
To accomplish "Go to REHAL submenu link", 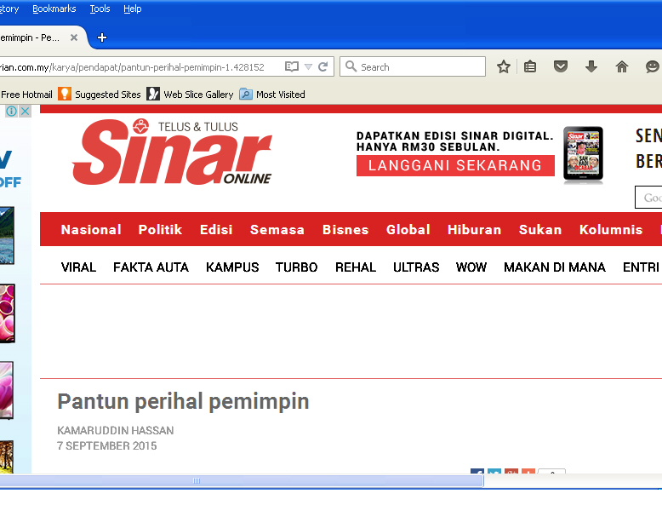I will tap(356, 267).
